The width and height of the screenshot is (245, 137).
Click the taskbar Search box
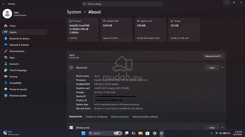(105, 133)
